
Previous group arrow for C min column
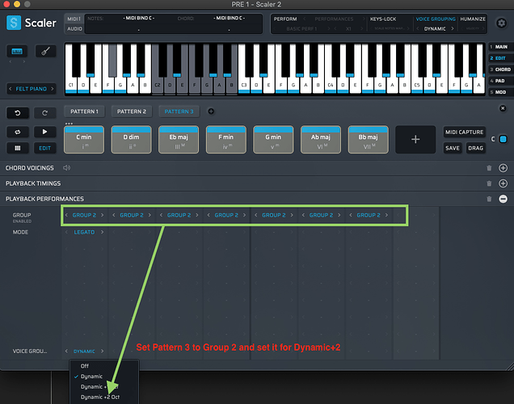click(66, 215)
